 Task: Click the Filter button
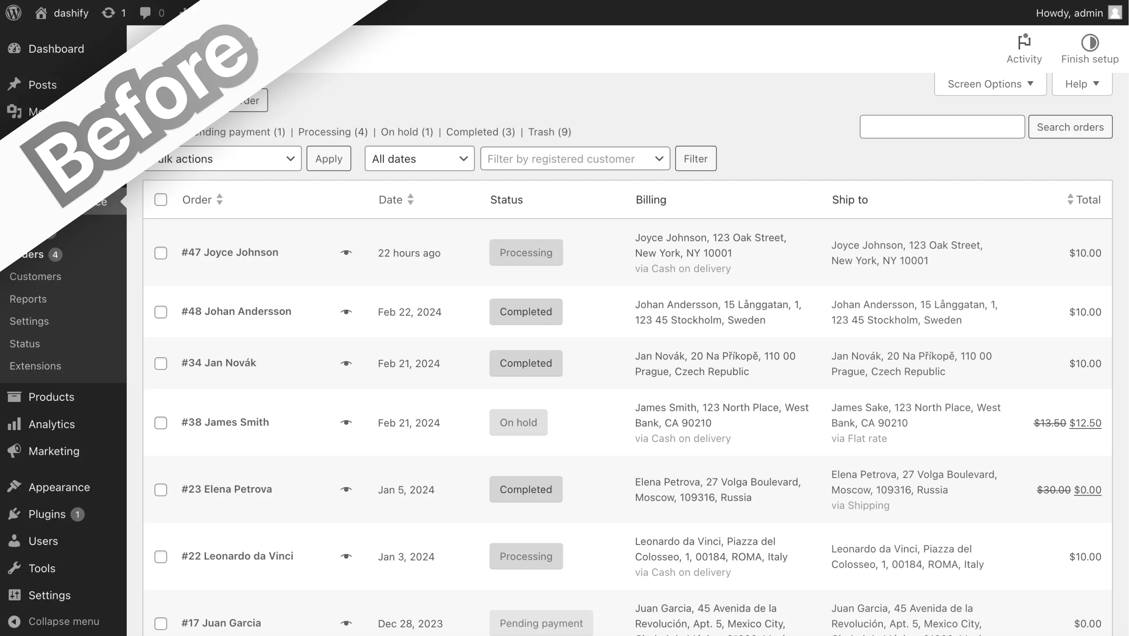[x=696, y=158]
